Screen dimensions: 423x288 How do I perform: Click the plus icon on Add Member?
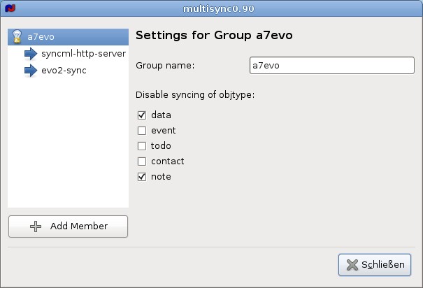[x=36, y=226]
